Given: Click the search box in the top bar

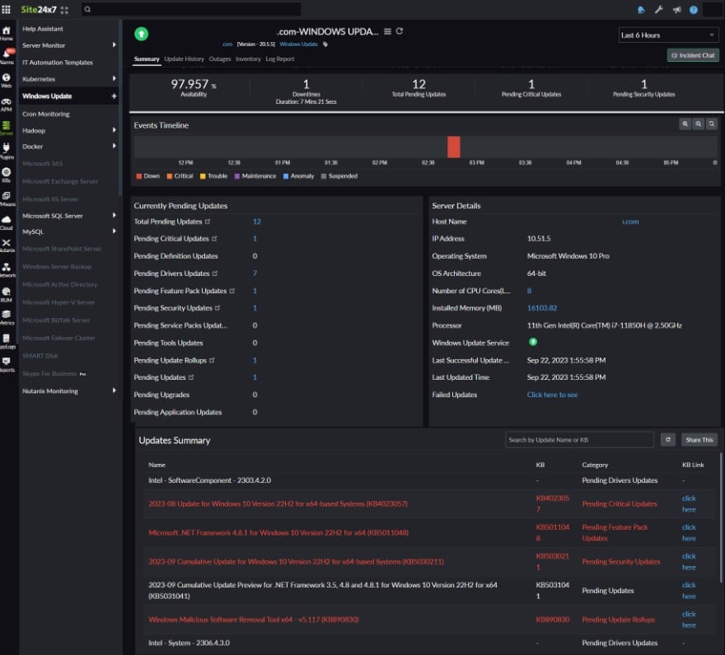Looking at the screenshot, I should [x=191, y=9].
